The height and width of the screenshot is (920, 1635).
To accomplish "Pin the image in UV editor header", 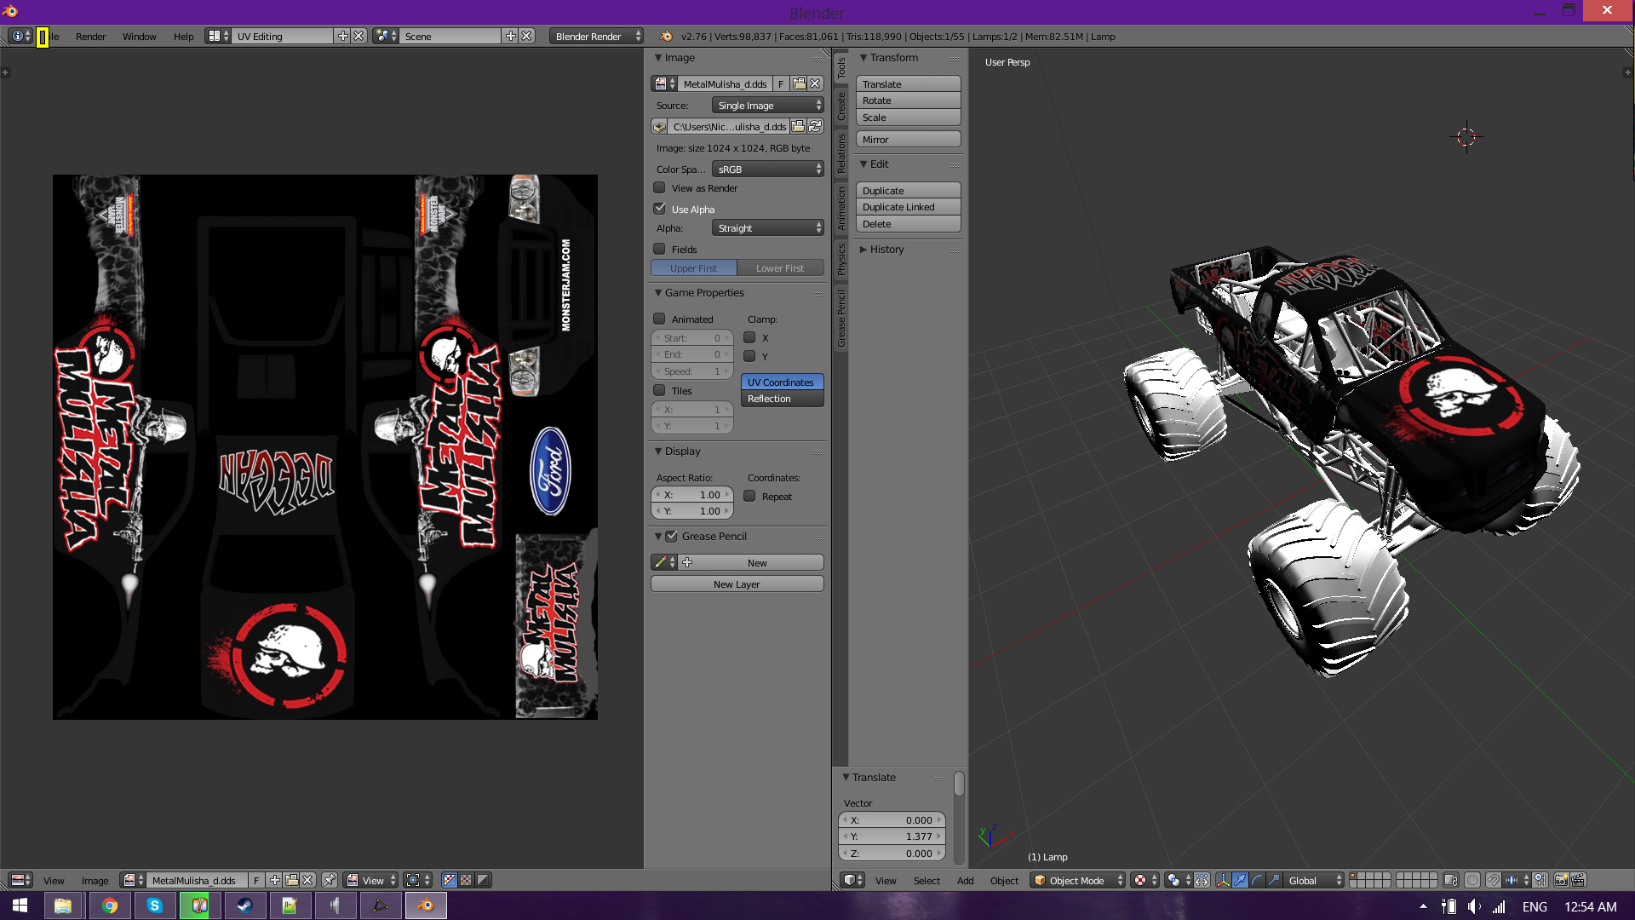I will coord(330,880).
